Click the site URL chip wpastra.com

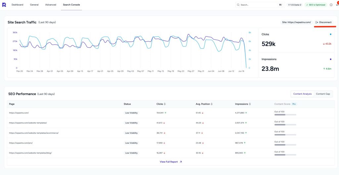296,22
